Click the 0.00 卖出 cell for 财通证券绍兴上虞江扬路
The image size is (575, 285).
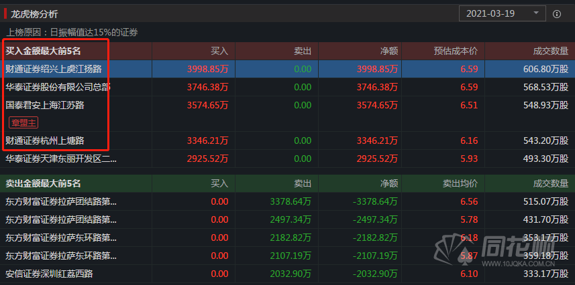click(x=303, y=69)
